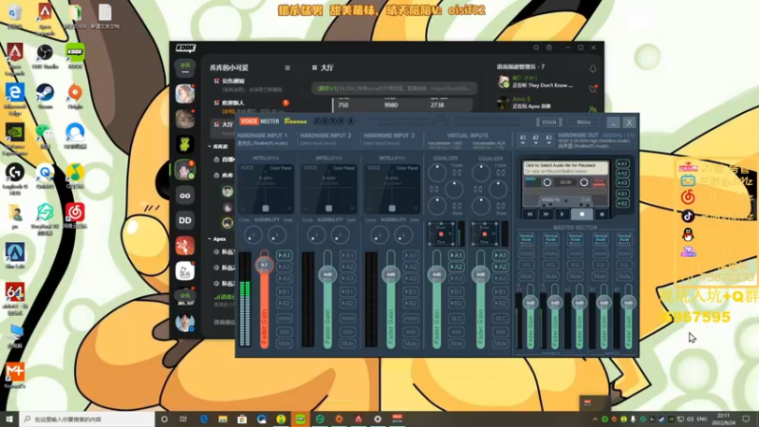Mute master bus B1
The image size is (759, 427).
click(x=601, y=276)
